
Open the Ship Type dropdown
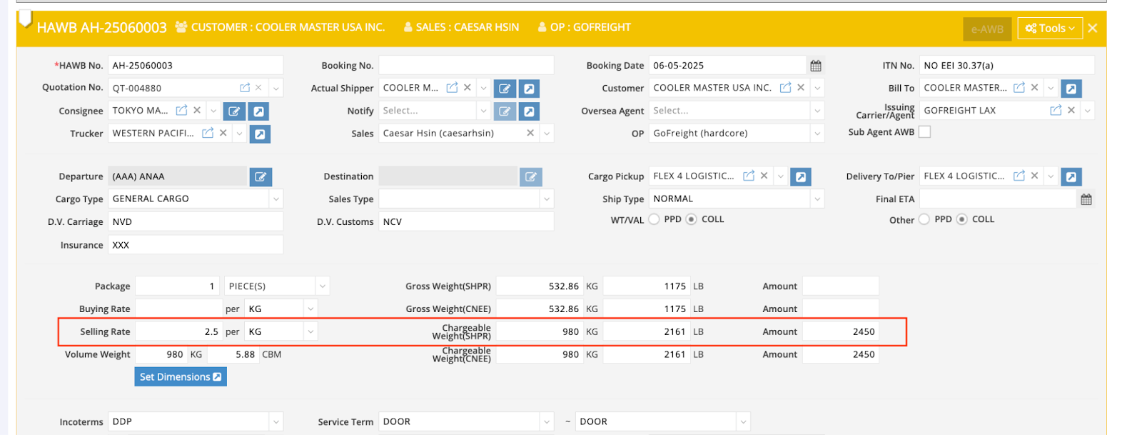pos(817,199)
